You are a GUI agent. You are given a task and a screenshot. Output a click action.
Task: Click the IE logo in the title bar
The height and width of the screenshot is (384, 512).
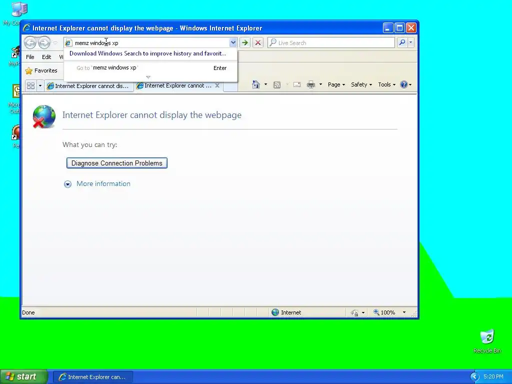point(27,28)
